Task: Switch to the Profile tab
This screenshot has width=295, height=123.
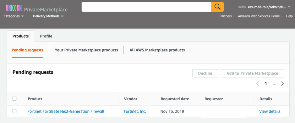Action: click(46, 36)
